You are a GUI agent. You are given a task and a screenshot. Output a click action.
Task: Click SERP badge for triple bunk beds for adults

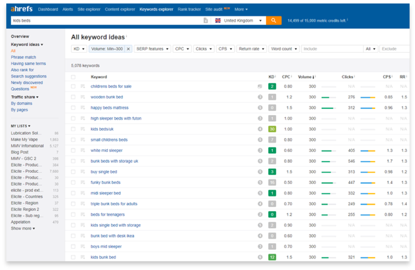[260, 204]
